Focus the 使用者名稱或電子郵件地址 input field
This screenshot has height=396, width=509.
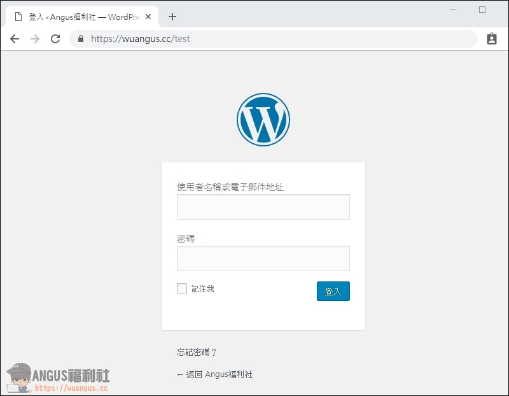pyautogui.click(x=263, y=207)
